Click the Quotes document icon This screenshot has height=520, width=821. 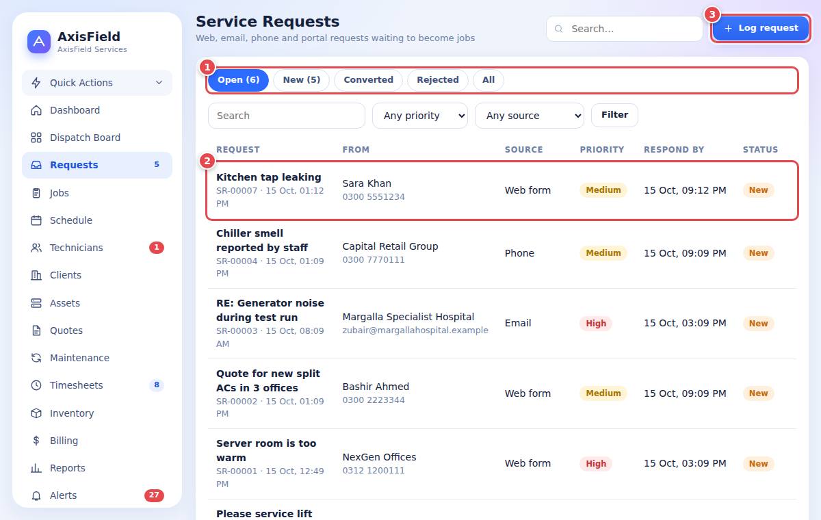point(36,330)
